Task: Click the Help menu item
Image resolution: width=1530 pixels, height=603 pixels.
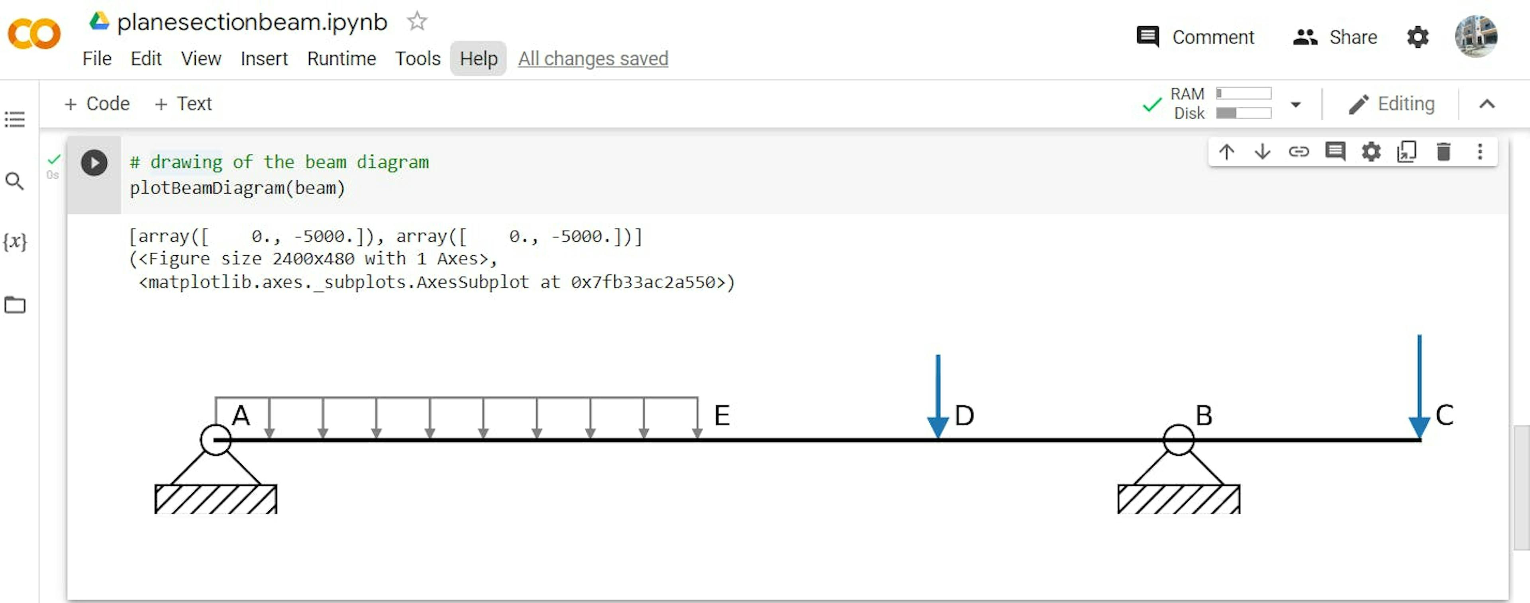Action: coord(479,59)
